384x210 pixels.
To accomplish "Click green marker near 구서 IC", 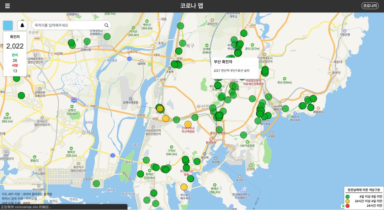I will click(x=244, y=33).
